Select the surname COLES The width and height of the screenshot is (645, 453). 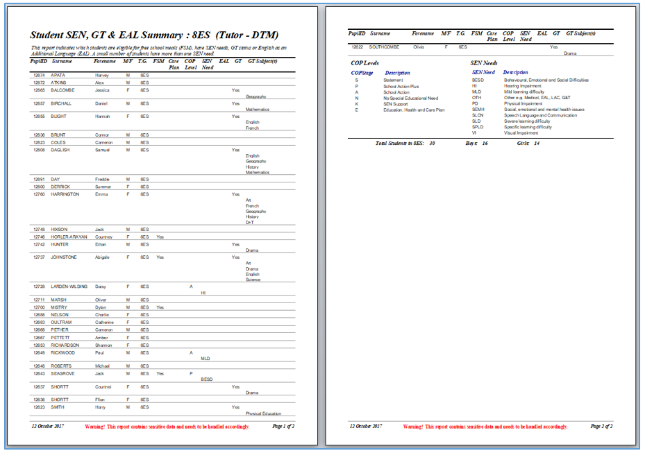tap(58, 143)
